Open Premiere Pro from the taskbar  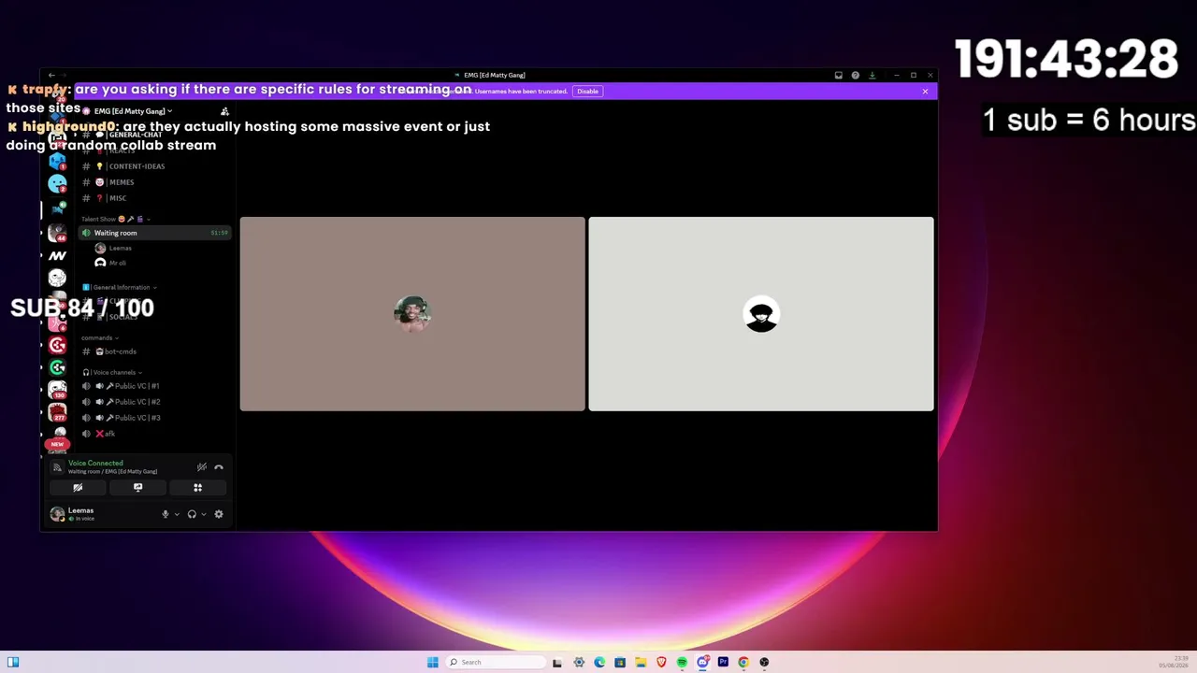(723, 662)
